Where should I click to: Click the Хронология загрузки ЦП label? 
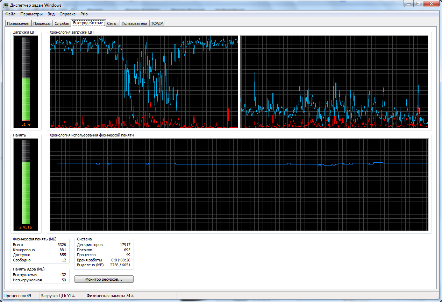(x=72, y=32)
